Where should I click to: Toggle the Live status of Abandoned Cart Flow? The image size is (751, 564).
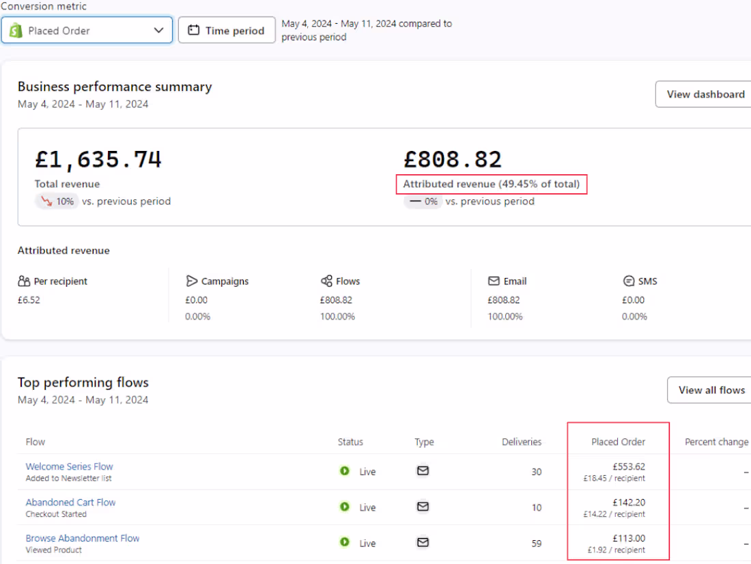tap(343, 507)
